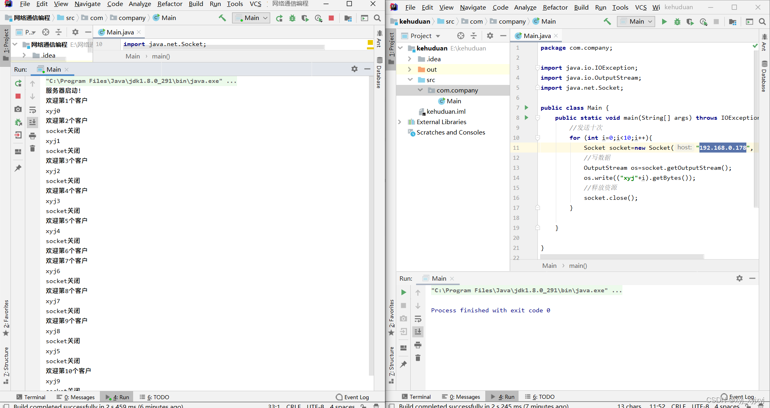Stop the running process in left Run panel
The height and width of the screenshot is (408, 770).
[x=18, y=96]
